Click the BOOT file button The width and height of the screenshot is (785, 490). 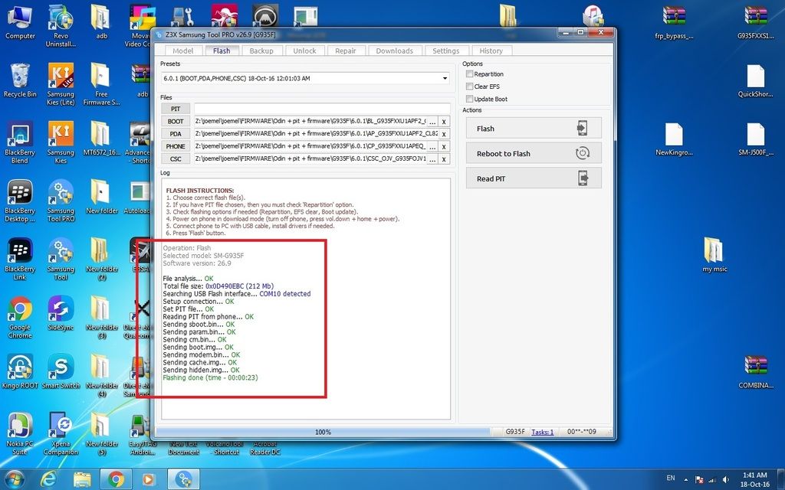(176, 121)
